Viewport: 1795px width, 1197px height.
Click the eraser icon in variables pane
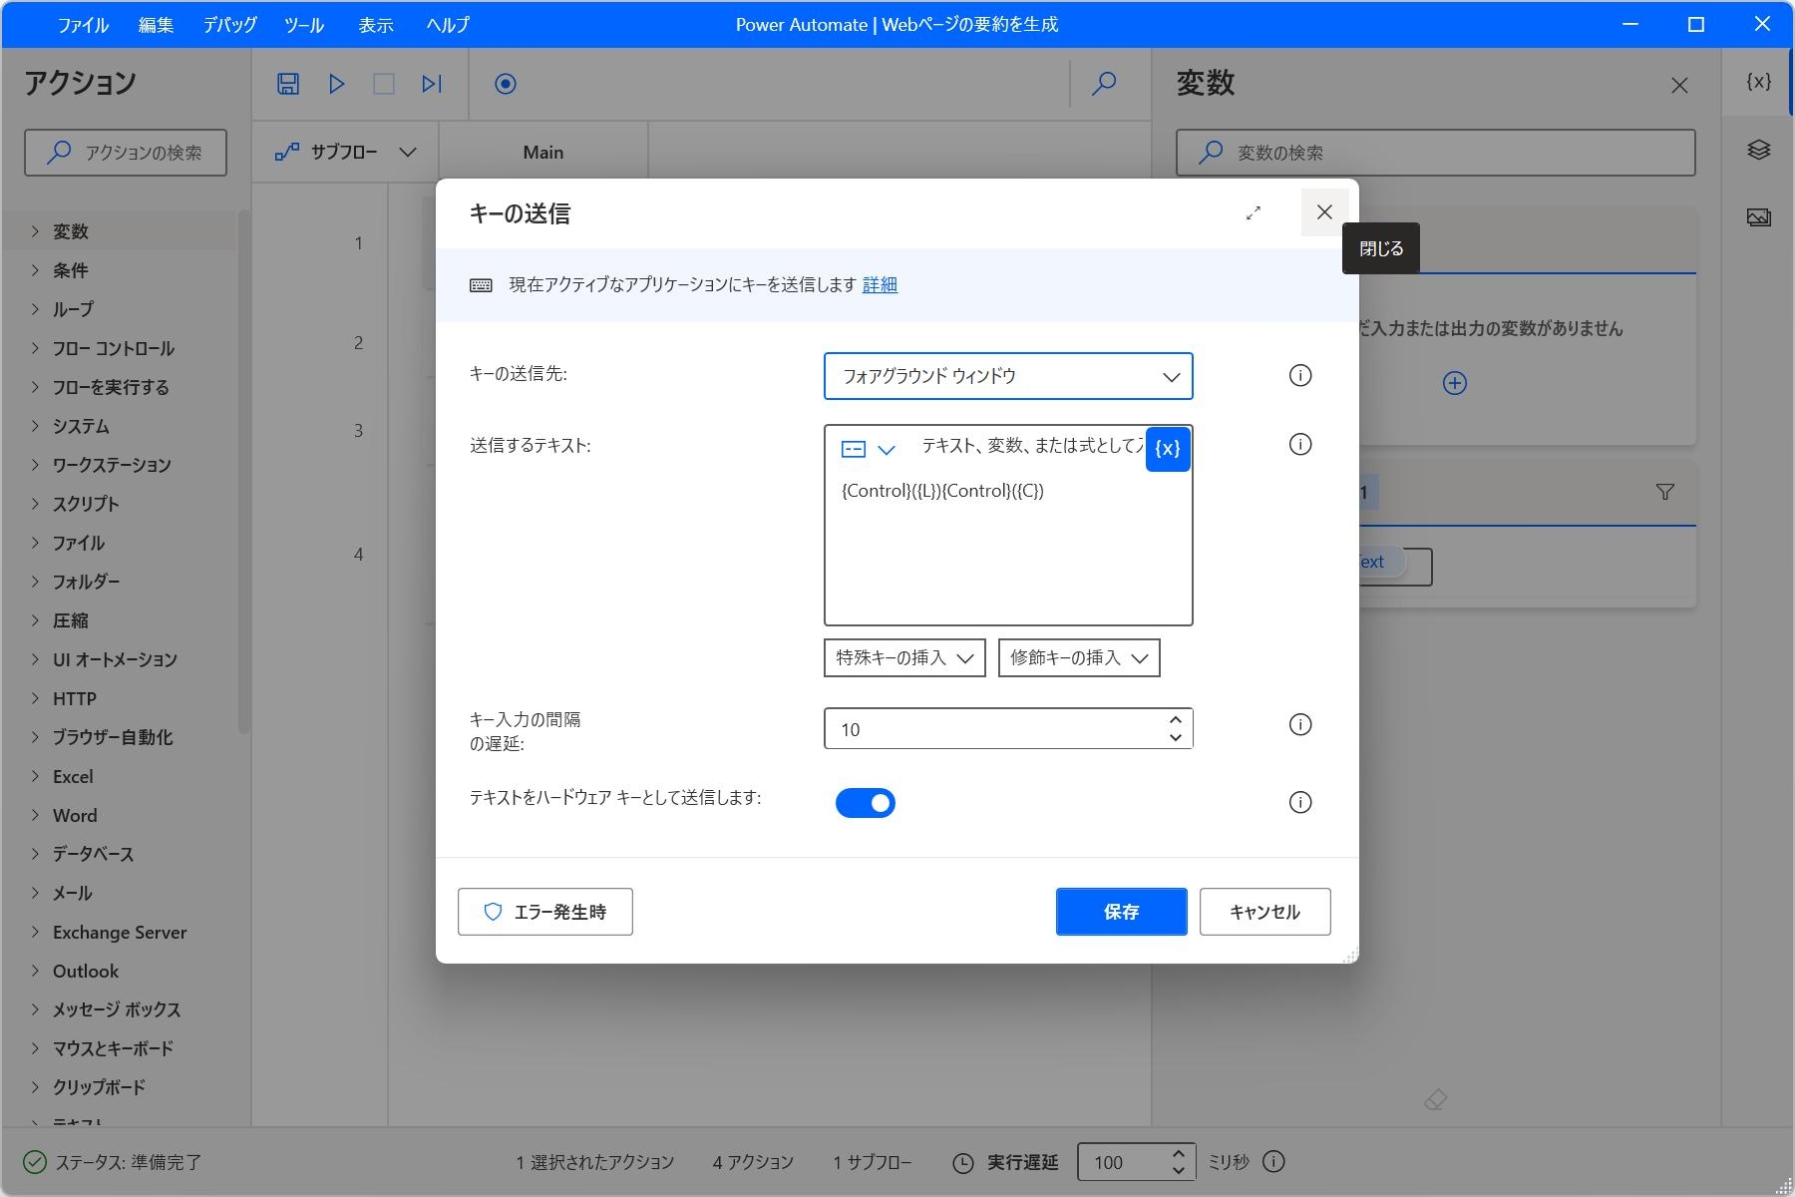(1436, 1099)
